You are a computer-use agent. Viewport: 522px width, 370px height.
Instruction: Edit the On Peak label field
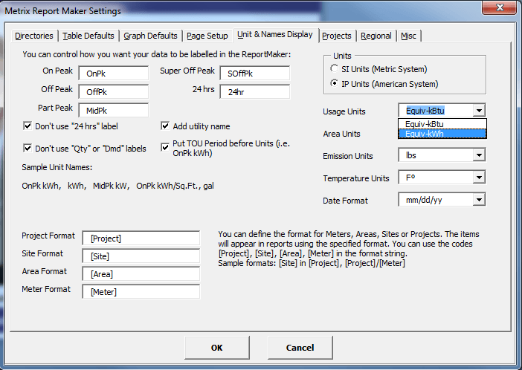tap(114, 74)
